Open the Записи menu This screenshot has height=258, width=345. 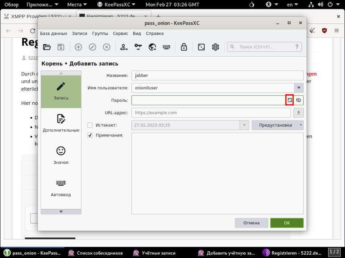(x=80, y=34)
